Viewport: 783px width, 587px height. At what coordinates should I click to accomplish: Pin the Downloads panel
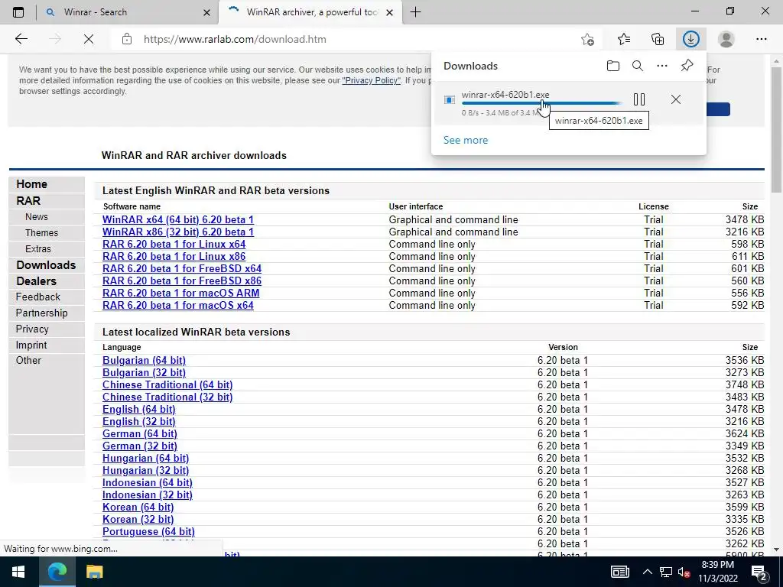tap(687, 66)
